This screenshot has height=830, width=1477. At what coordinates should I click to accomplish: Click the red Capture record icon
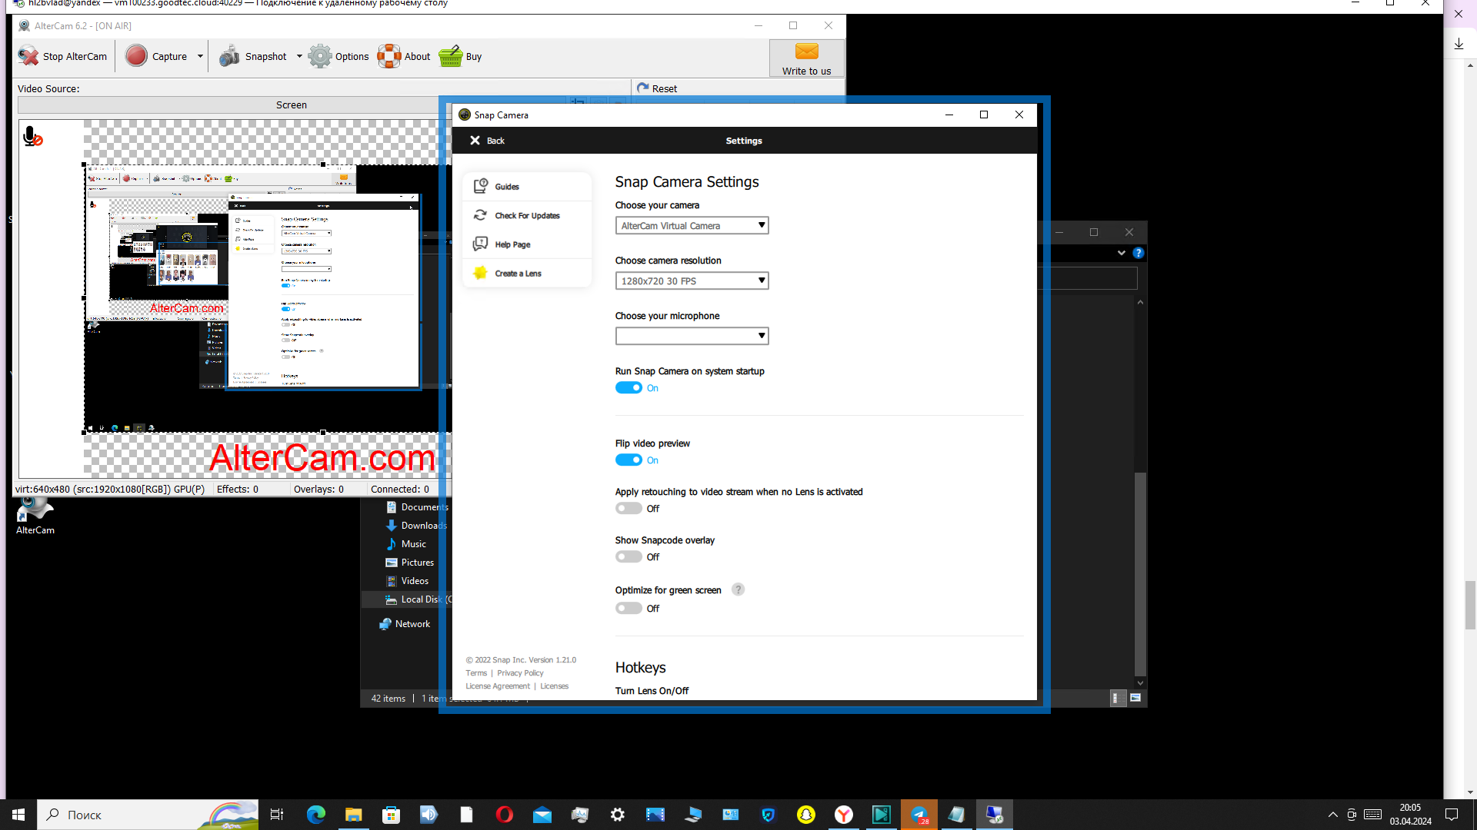click(136, 56)
